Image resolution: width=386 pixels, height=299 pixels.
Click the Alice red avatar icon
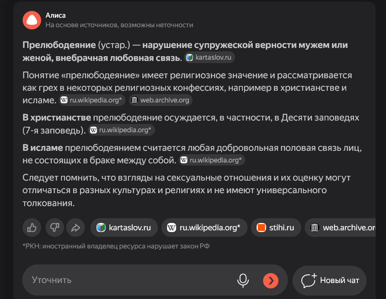click(32, 20)
